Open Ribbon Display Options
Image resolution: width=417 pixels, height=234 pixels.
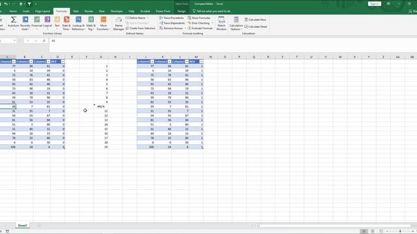(x=388, y=4)
